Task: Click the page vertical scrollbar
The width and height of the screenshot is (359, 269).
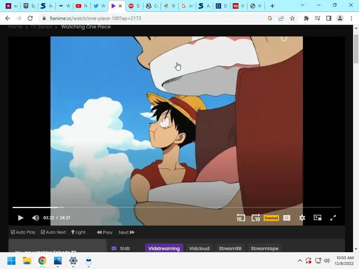Action: coord(356,49)
